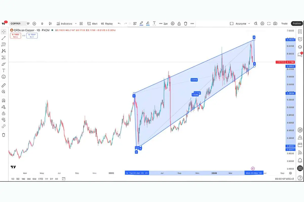The image size is (304, 202).
Task: Open the go to date calendar icon
Action: pyautogui.click(x=63, y=179)
